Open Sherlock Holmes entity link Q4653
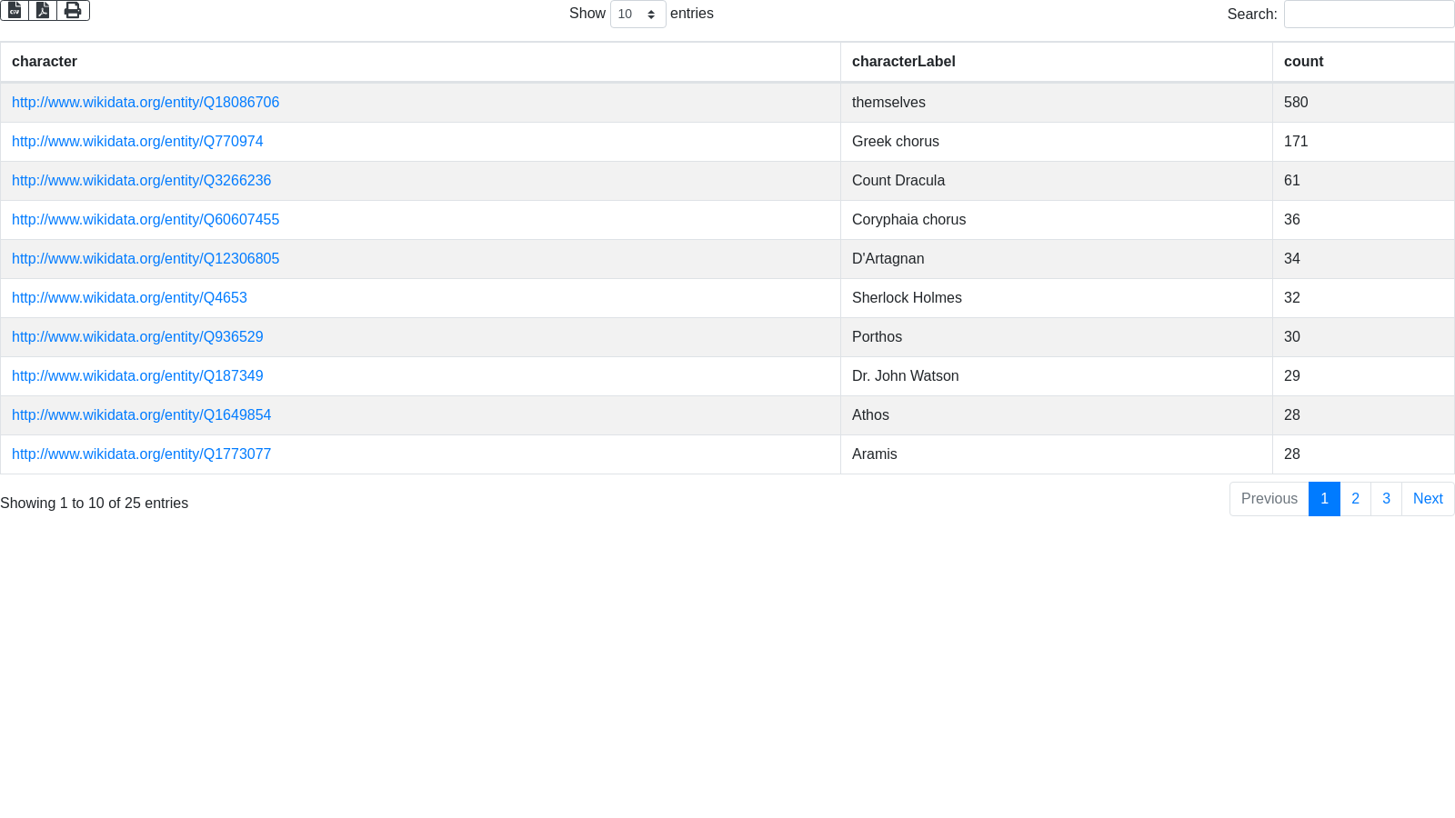The height and width of the screenshot is (818, 1455). point(129,298)
